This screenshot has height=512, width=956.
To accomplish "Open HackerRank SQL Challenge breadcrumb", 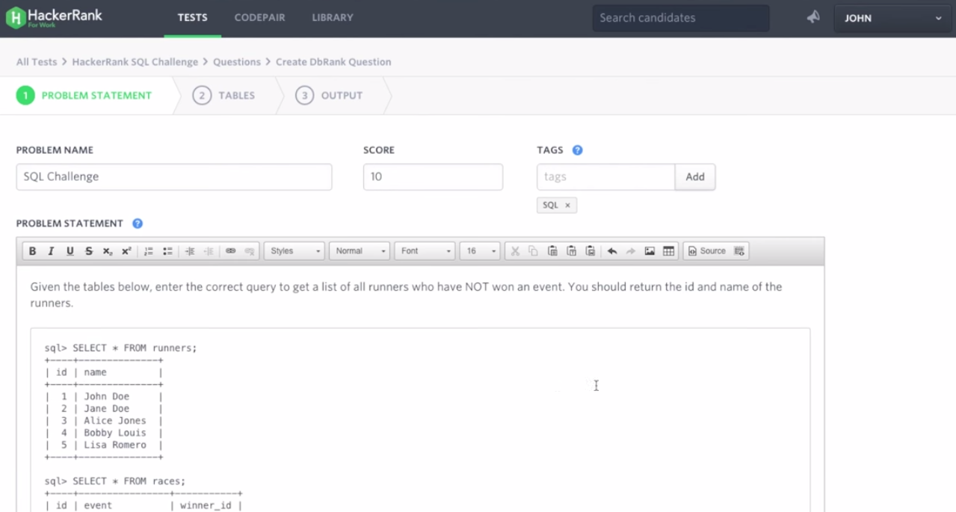I will coord(135,62).
